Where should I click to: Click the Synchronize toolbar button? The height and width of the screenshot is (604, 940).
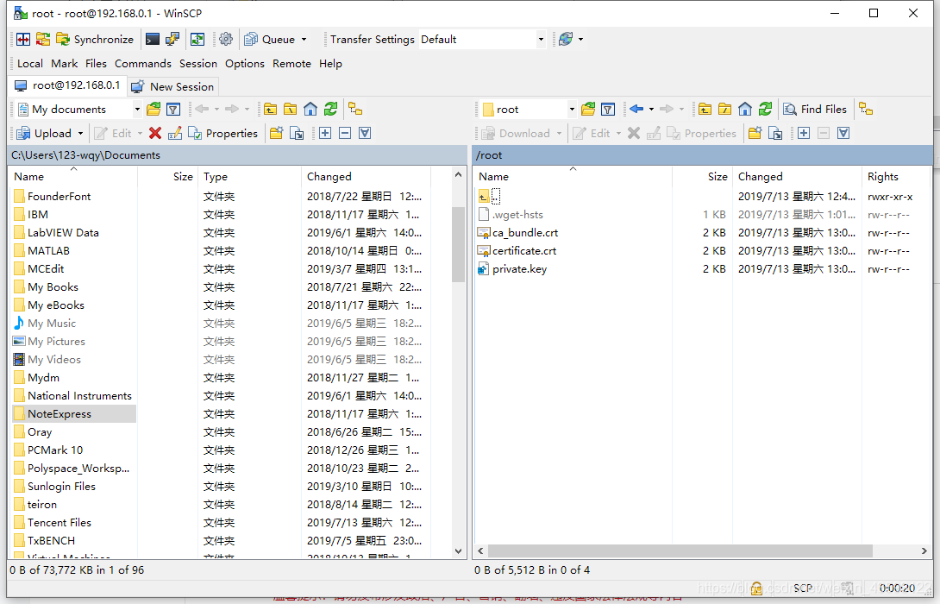point(95,40)
